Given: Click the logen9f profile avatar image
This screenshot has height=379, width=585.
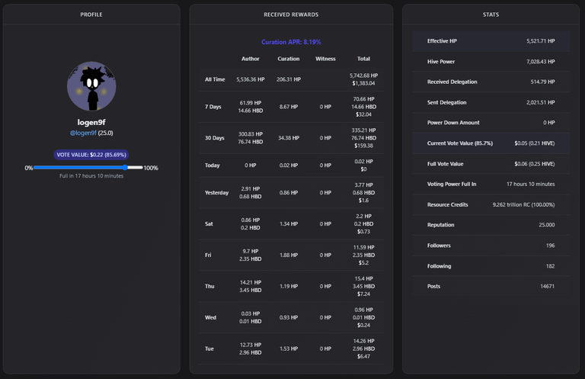Looking at the screenshot, I should 91,86.
